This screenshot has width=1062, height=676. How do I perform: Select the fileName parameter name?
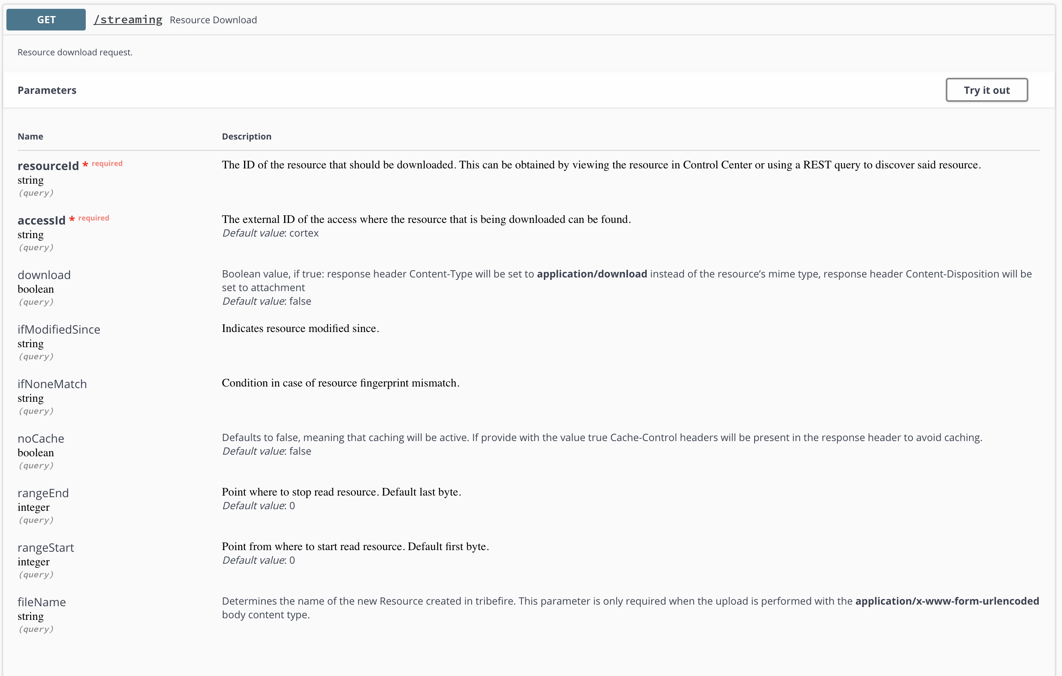[x=41, y=602]
